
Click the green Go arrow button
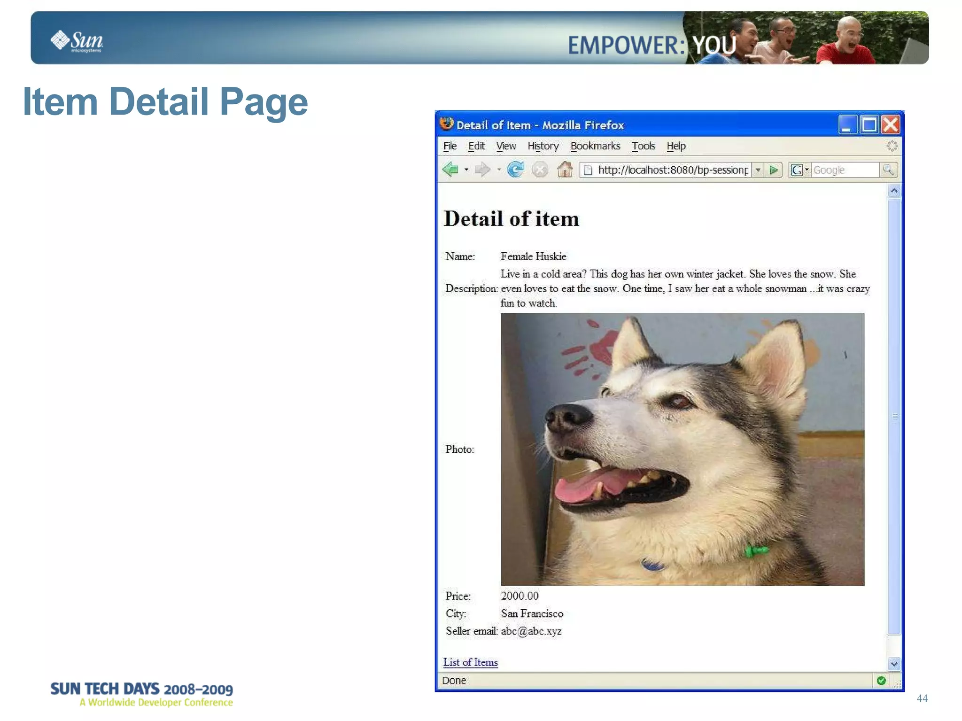[773, 170]
